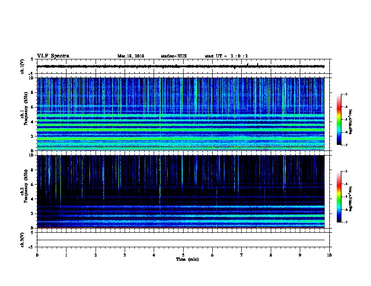Click the time axis tick label "7"

(242, 255)
